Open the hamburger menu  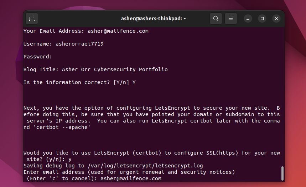pos(231,19)
